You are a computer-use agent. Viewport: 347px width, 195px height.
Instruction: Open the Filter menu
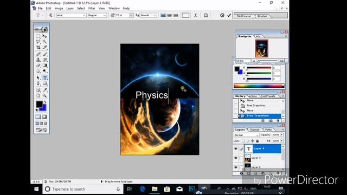point(92,8)
